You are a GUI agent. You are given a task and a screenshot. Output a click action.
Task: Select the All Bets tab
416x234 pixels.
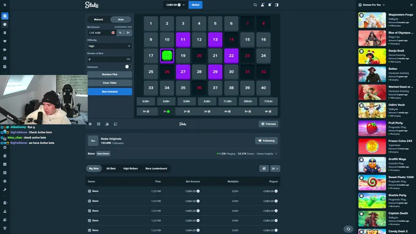tap(111, 169)
